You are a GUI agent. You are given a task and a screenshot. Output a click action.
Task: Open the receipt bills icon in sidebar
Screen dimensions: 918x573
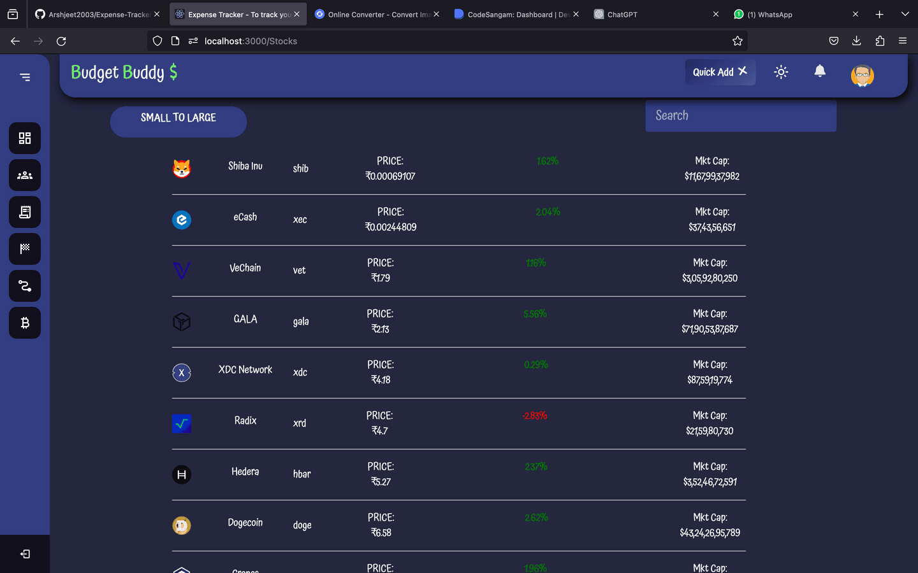[25, 212]
